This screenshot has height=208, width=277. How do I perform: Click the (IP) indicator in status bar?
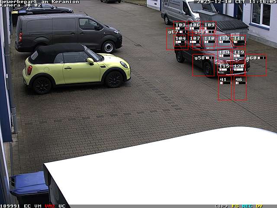tap(221, 206)
